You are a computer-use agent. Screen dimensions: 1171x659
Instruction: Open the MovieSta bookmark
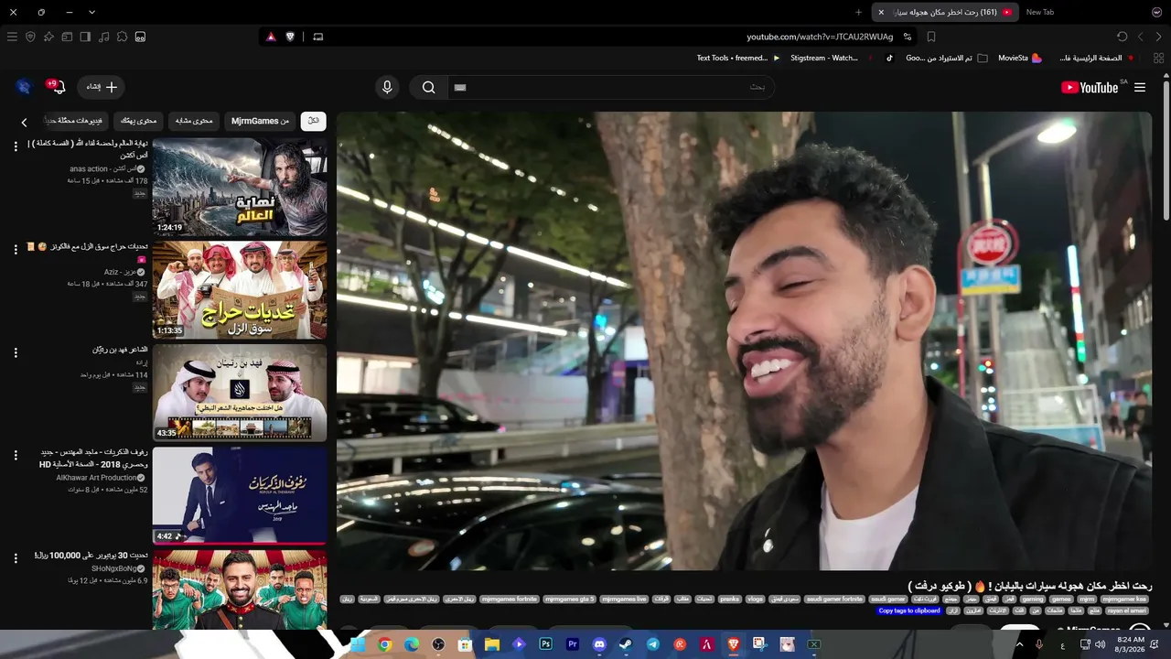[x=1019, y=58]
